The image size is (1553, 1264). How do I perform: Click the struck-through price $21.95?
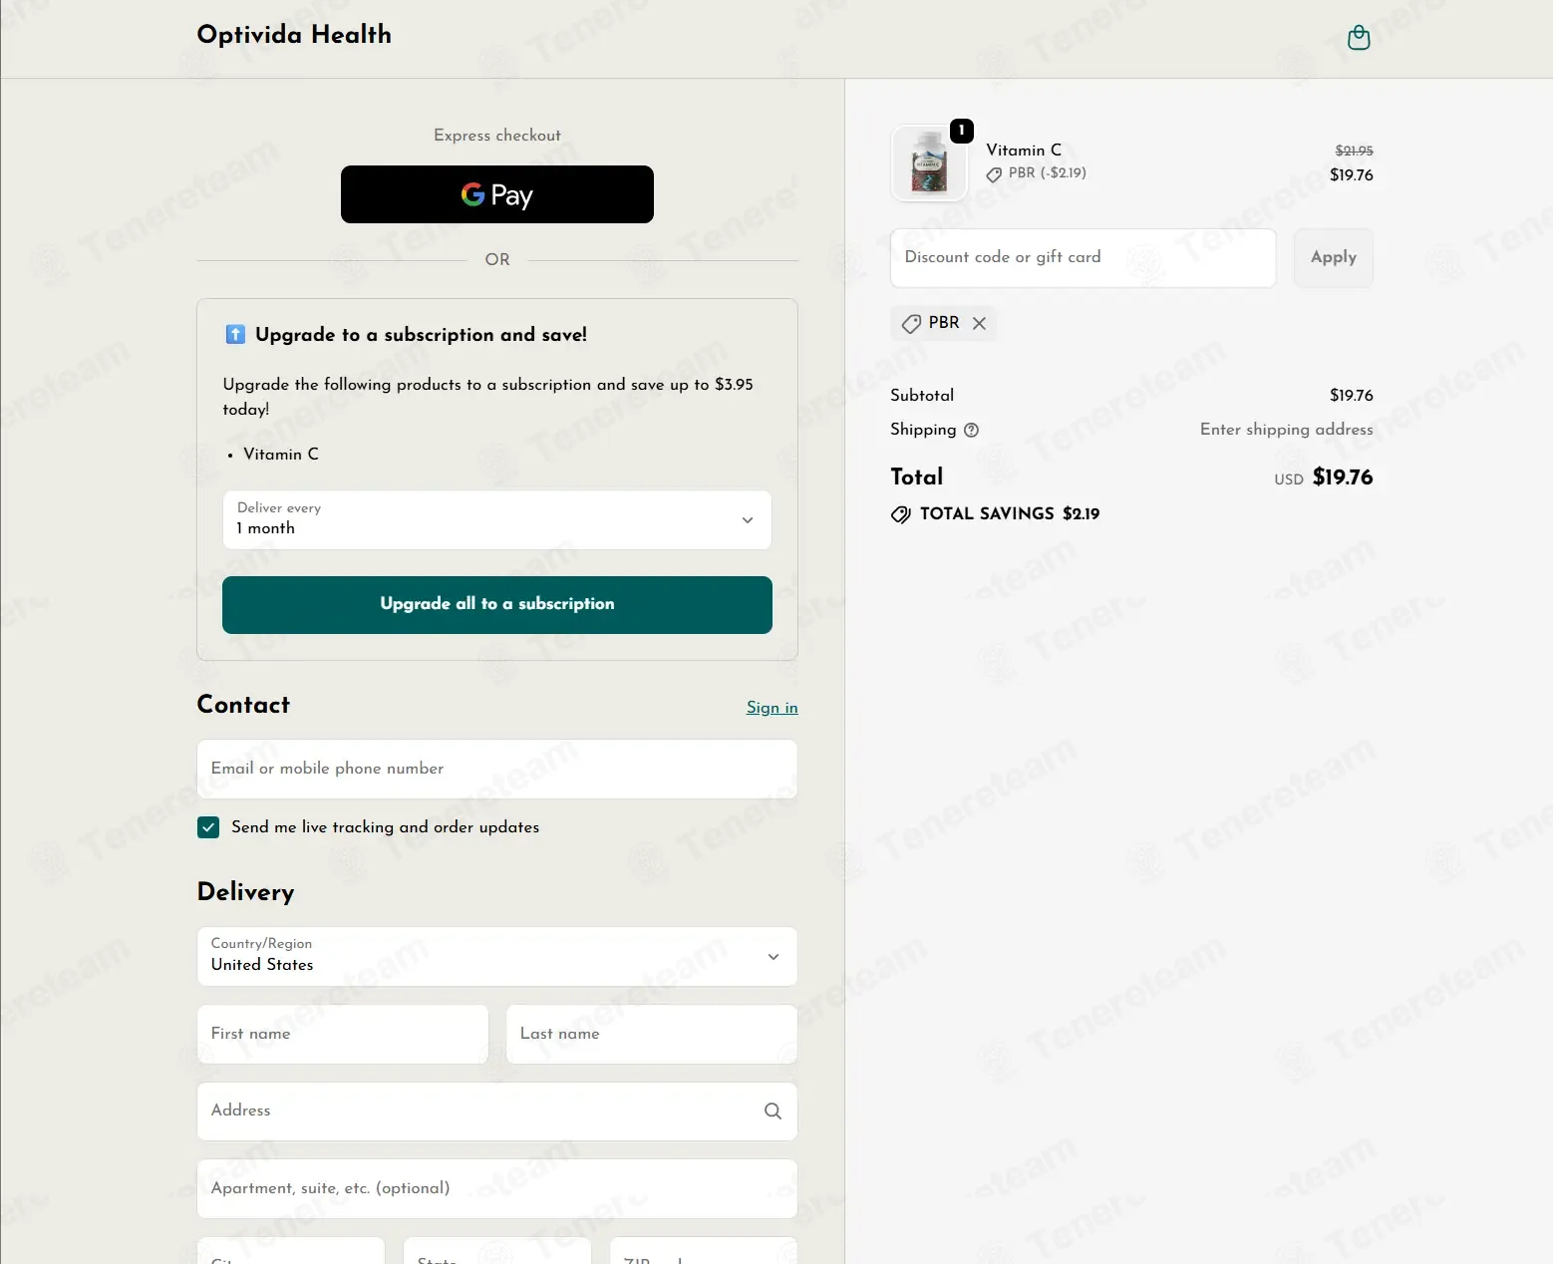pos(1355,151)
